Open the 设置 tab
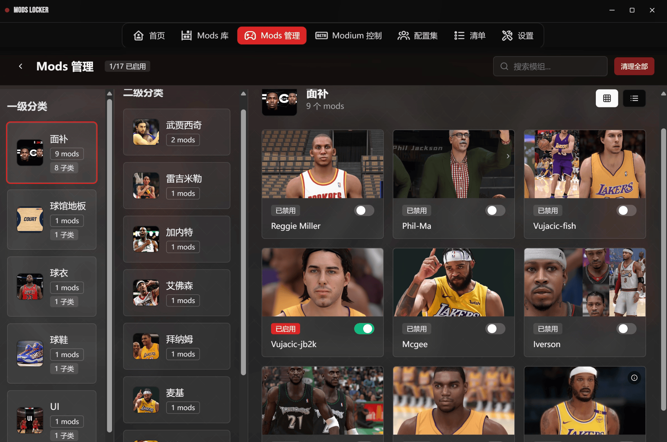 pos(517,36)
